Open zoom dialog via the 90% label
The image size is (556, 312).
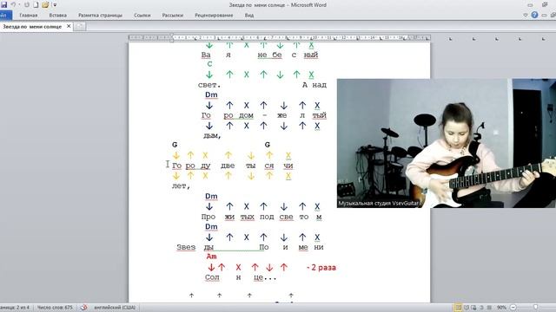coord(501,308)
